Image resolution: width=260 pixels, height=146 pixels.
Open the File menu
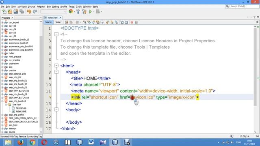[2, 6]
